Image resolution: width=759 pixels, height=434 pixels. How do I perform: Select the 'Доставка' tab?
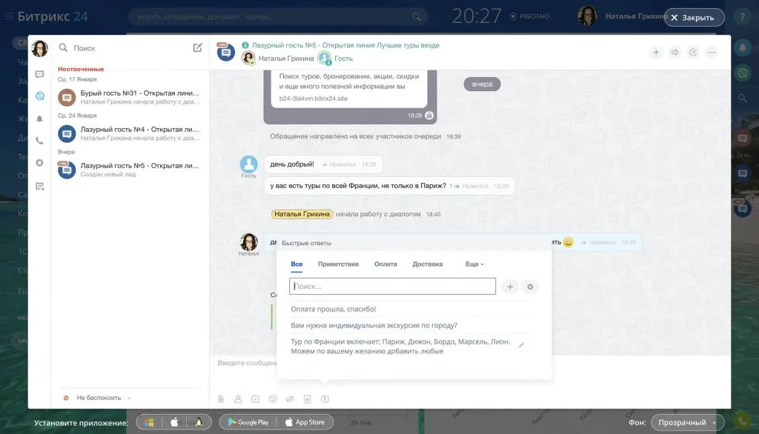click(427, 264)
